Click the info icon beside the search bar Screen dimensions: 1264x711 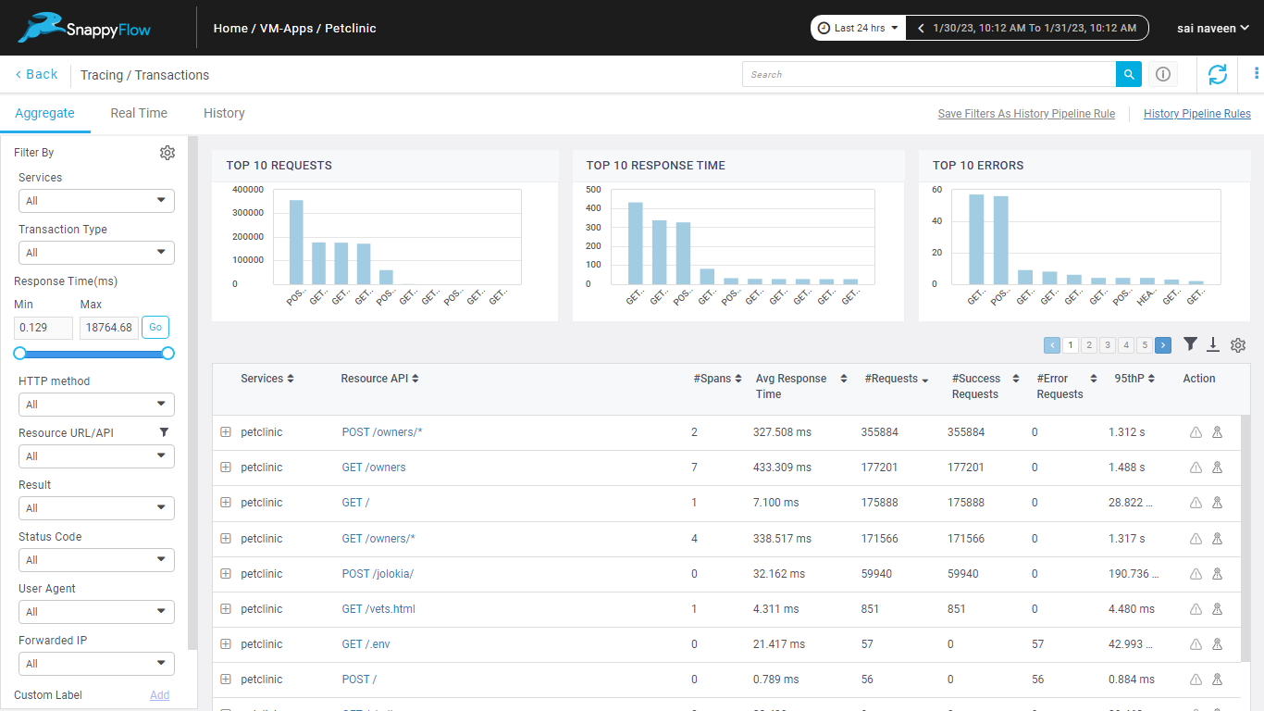tap(1163, 74)
